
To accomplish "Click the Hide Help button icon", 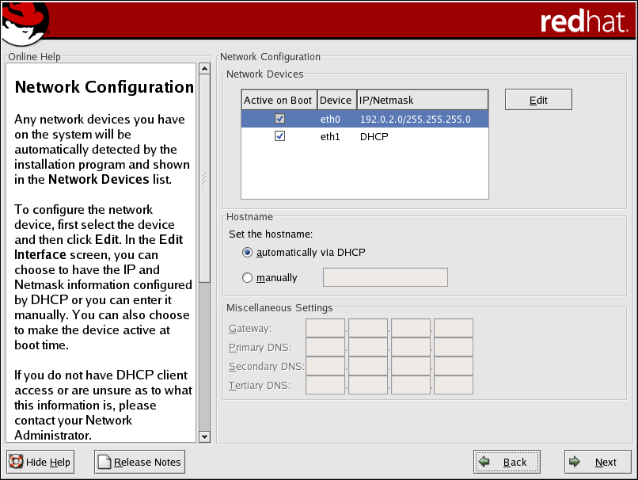I will coord(16,462).
